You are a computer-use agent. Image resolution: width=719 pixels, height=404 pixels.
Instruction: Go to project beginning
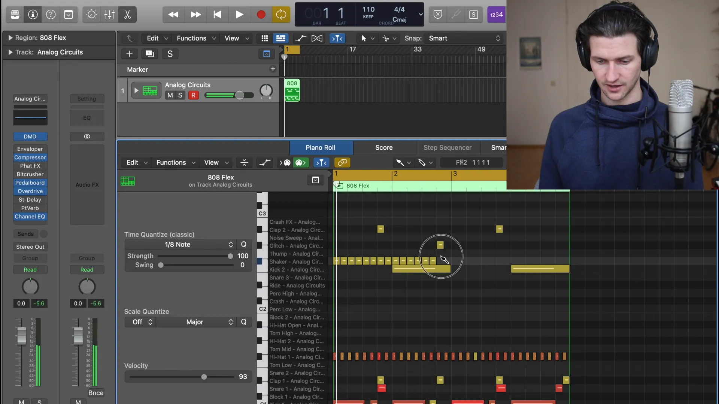coord(217,15)
